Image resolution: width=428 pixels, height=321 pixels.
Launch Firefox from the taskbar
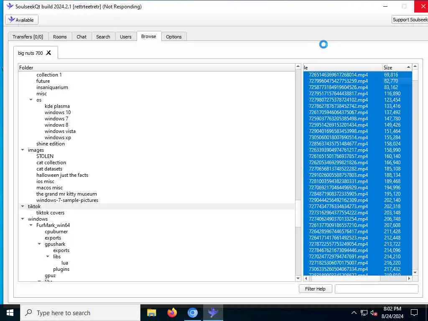tap(172, 313)
